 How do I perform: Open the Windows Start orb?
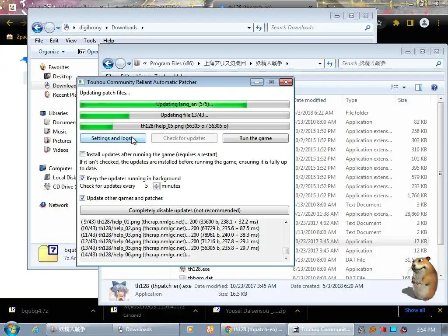[x=11, y=329]
